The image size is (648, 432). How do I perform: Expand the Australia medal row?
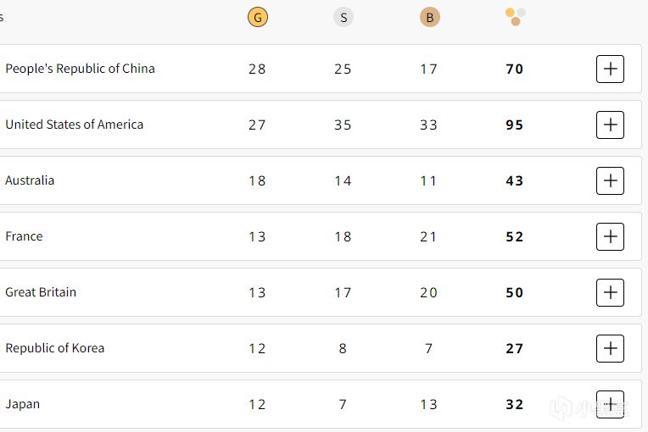[610, 181]
